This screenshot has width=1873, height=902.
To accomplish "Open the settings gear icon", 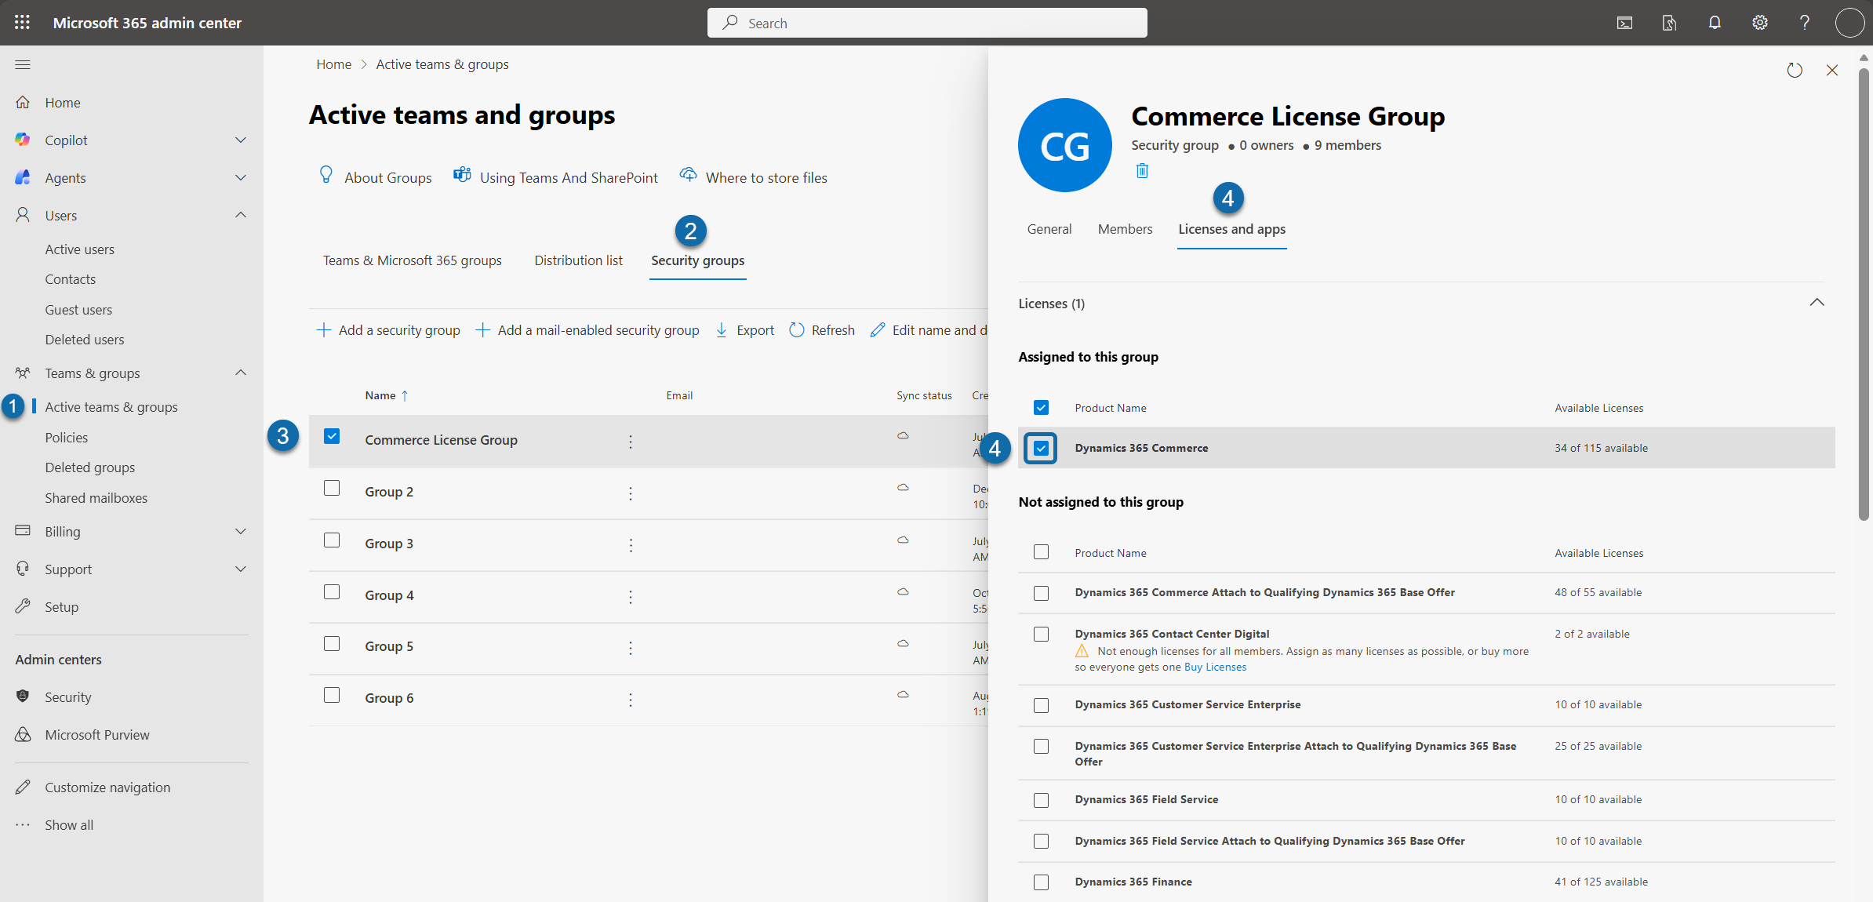I will click(x=1759, y=23).
